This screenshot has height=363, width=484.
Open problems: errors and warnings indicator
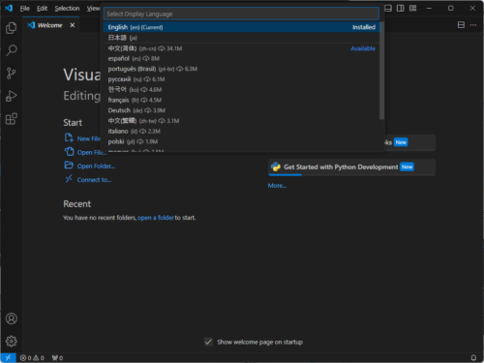(x=32, y=357)
